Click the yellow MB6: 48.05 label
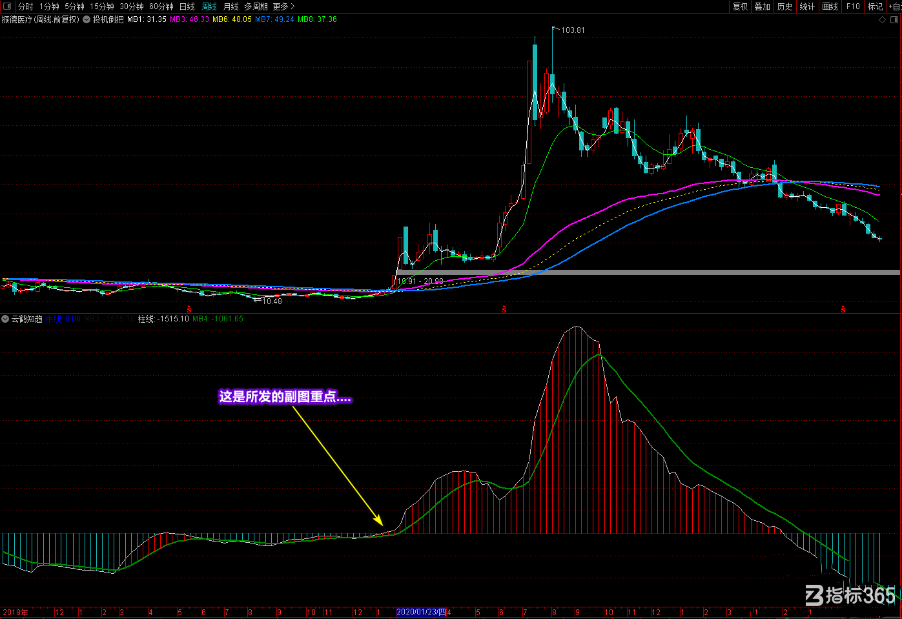902x619 pixels. click(232, 19)
